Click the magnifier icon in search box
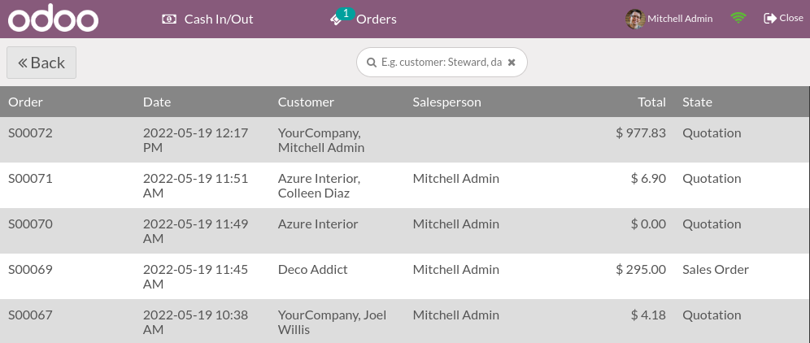This screenshot has width=810, height=343. (x=371, y=63)
